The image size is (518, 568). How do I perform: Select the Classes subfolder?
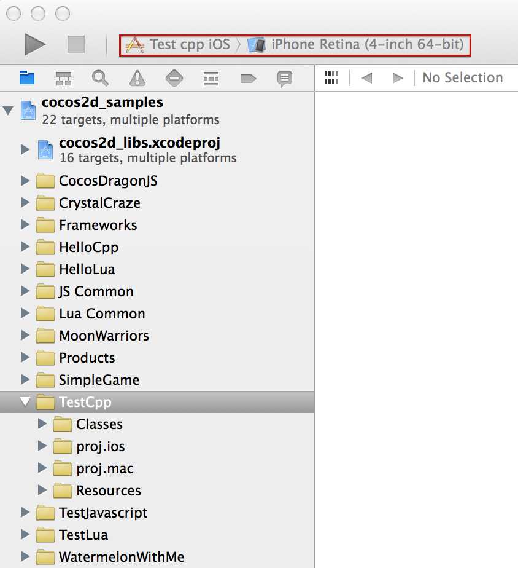(157, 424)
